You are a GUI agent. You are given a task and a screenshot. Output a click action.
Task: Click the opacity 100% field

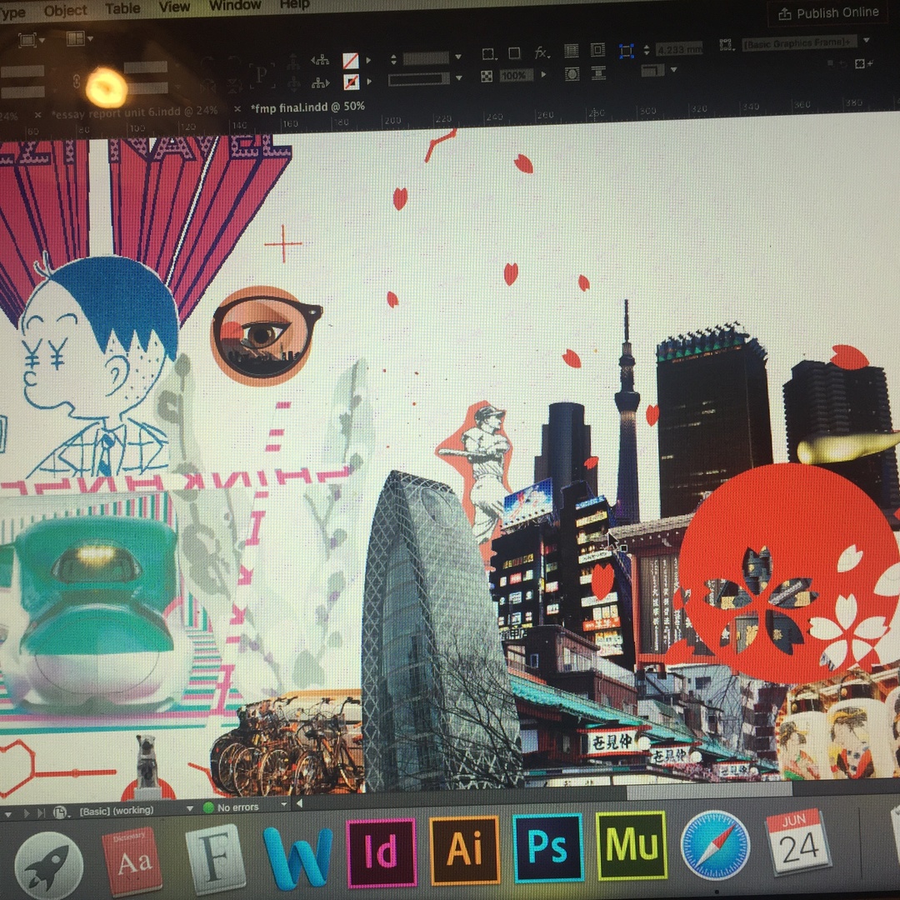[514, 75]
